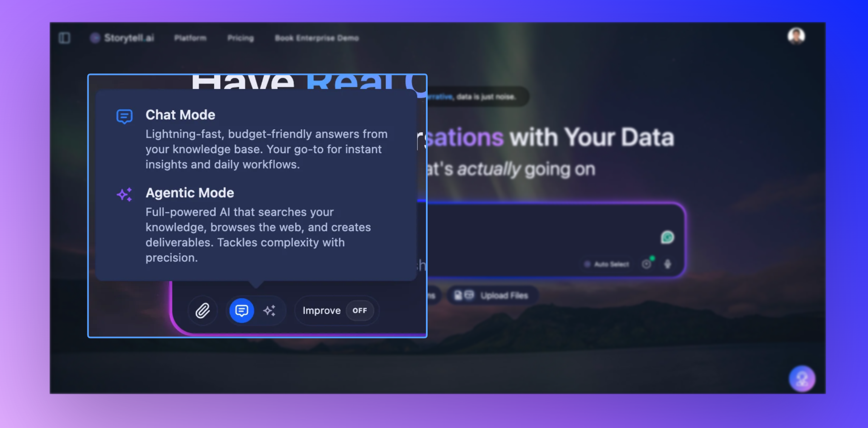868x428 pixels.
Task: Open the user profile avatar
Action: click(x=796, y=36)
